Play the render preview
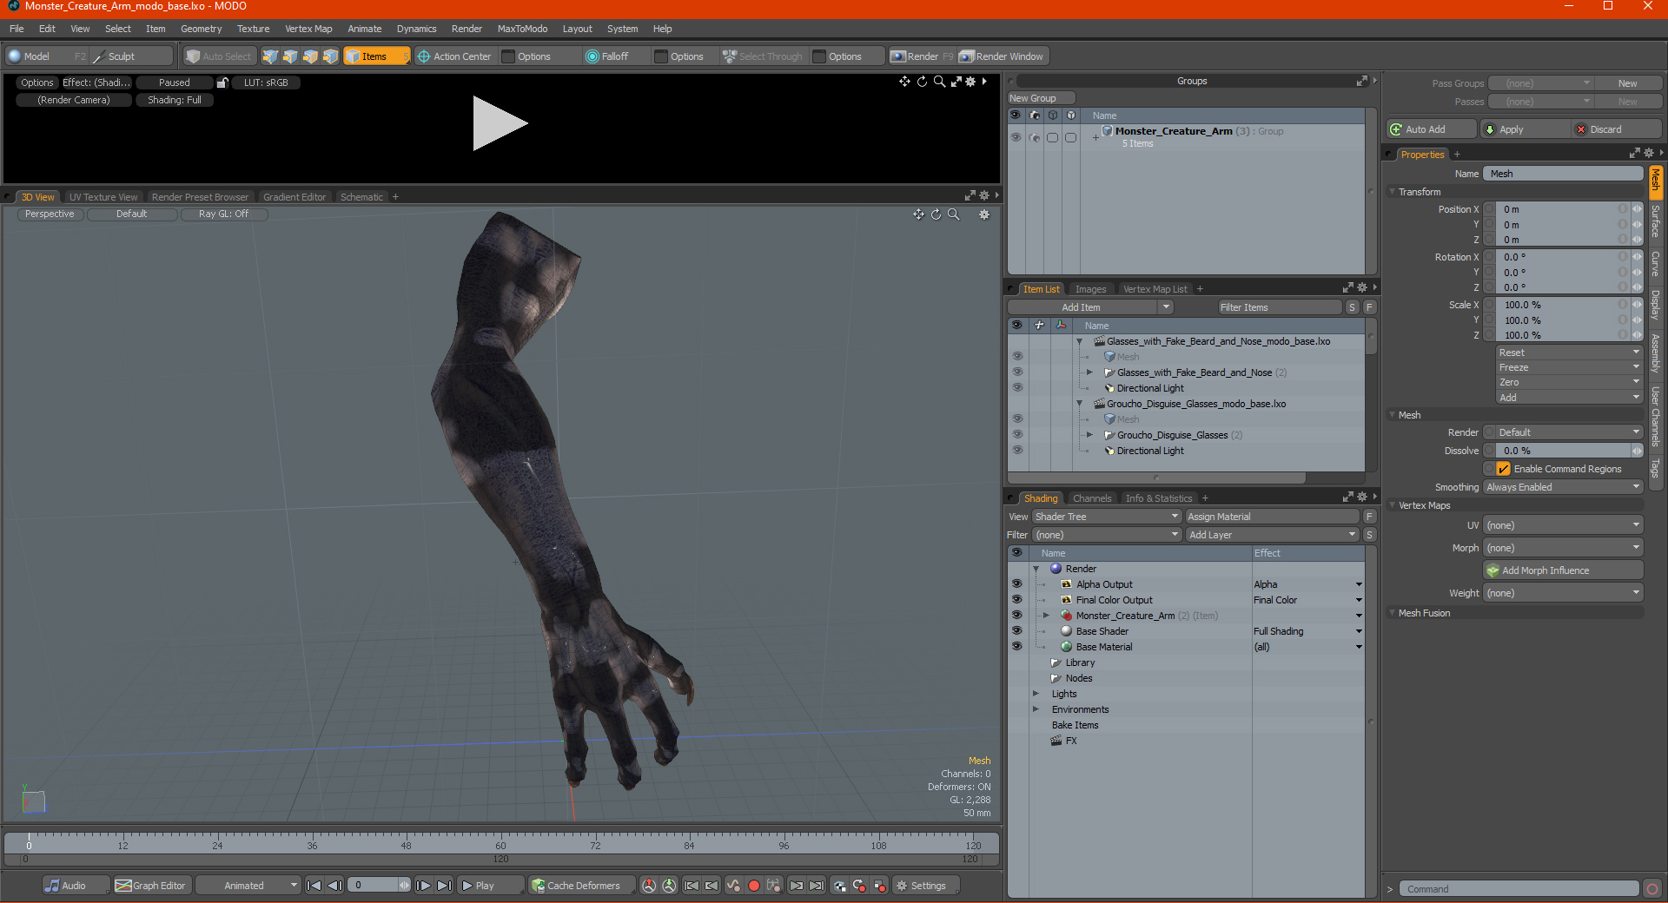 click(x=500, y=123)
